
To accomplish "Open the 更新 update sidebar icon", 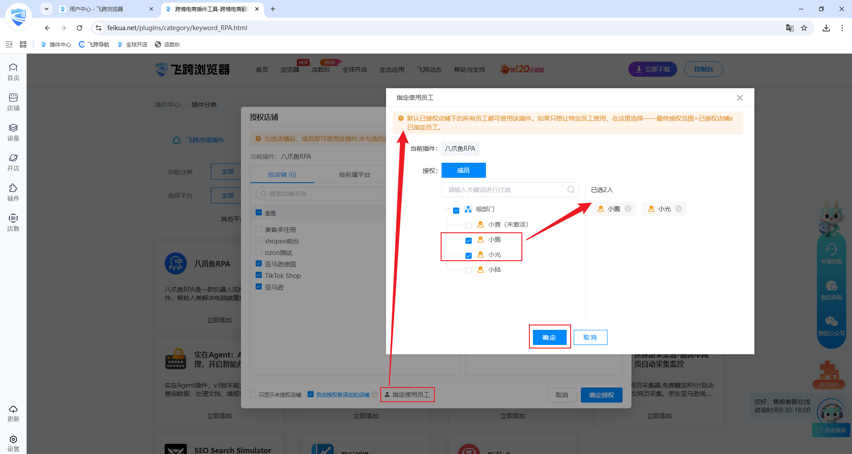I will pyautogui.click(x=13, y=413).
